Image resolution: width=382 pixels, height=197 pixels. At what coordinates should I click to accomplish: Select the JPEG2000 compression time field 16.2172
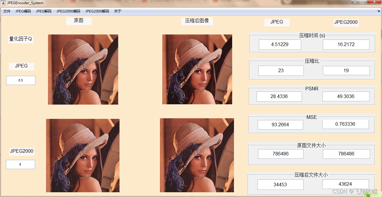(346, 45)
